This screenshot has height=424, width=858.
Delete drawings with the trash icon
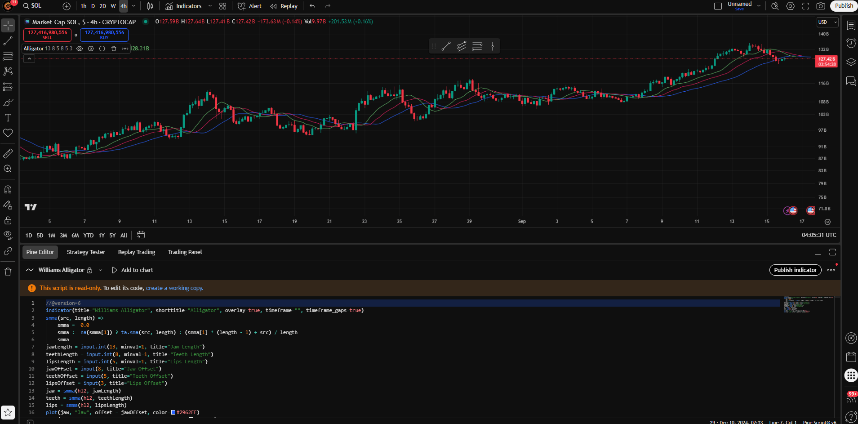point(8,272)
